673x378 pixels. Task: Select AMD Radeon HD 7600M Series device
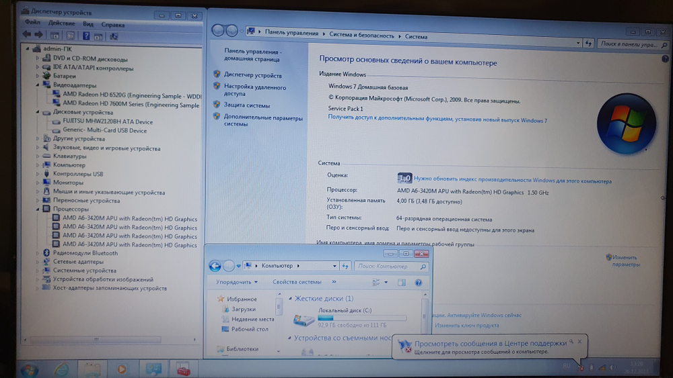(131, 104)
